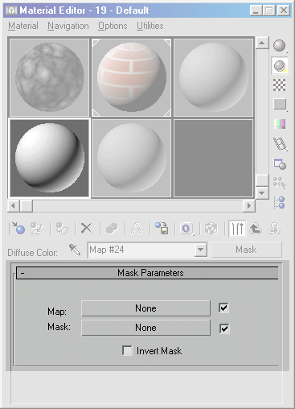295x409 pixels.
Task: Toggle Show Map in Viewport cube icon
Action: click(x=211, y=229)
